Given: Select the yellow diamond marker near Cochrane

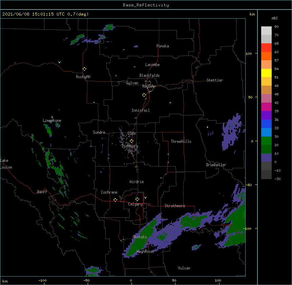Looking at the screenshot, I should tap(115, 200).
